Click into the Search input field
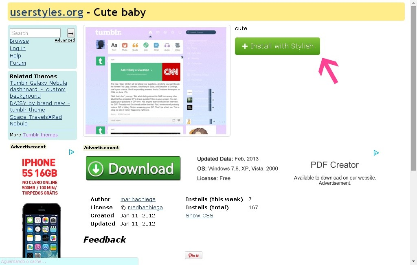 coord(35,33)
